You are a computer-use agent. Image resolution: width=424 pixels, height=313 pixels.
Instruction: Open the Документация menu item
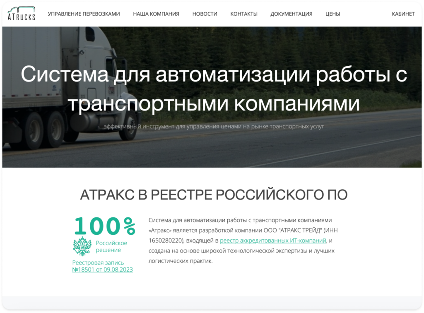[291, 14]
